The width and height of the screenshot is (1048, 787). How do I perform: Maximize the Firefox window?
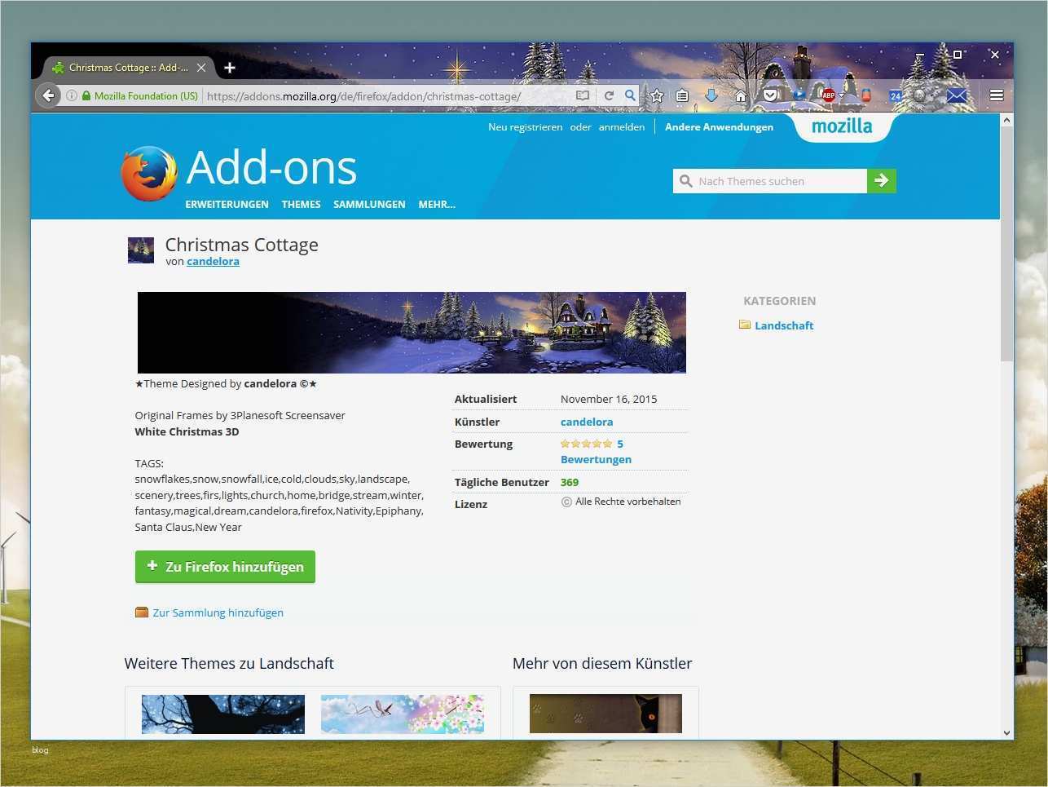958,55
